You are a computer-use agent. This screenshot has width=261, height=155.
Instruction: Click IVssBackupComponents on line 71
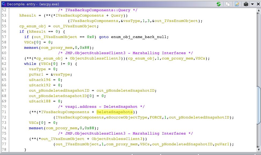pyautogui.click(x=65, y=112)
